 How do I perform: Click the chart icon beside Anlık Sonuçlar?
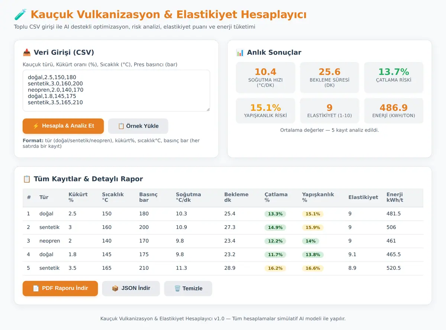pyautogui.click(x=240, y=52)
